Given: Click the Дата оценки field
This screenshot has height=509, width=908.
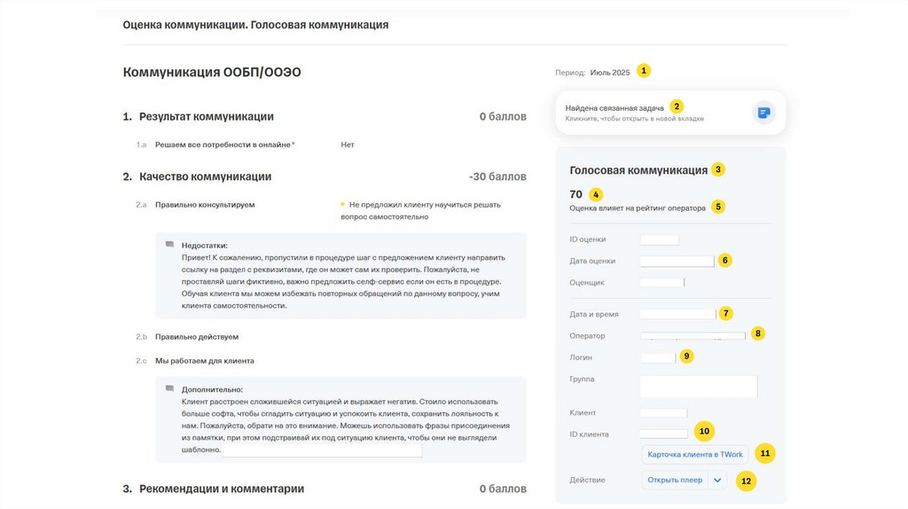Looking at the screenshot, I should pos(677,262).
